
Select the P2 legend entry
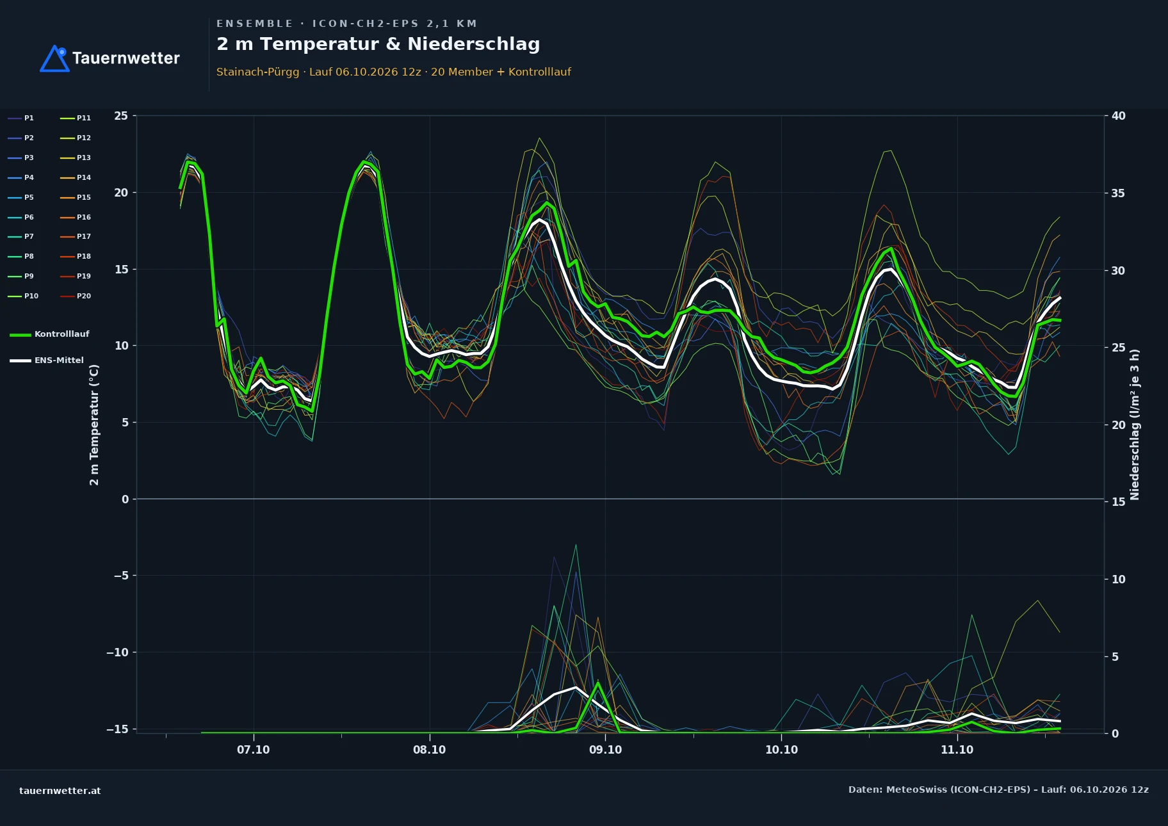pos(20,138)
